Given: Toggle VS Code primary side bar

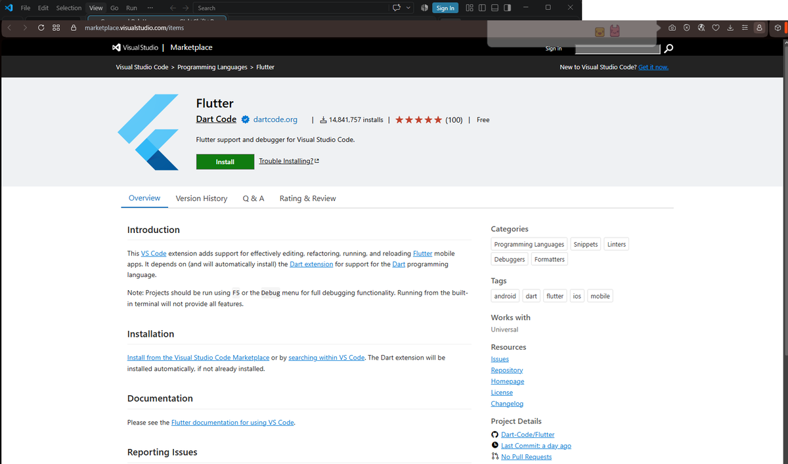Looking at the screenshot, I should point(482,8).
